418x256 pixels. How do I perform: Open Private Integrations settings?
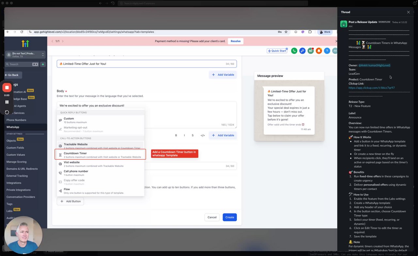click(19, 190)
